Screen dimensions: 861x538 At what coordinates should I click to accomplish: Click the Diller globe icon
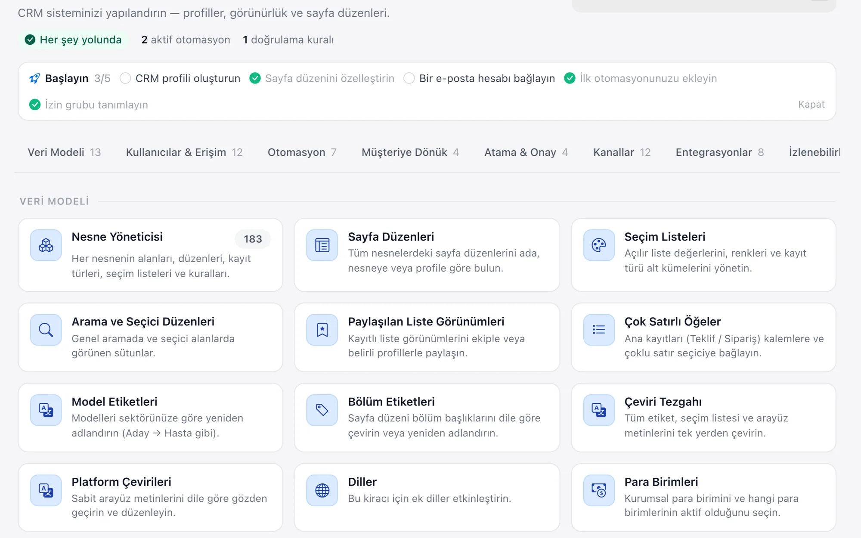322,490
